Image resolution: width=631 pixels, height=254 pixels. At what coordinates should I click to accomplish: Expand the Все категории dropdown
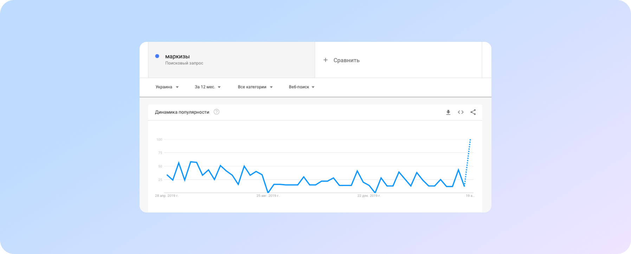[255, 87]
